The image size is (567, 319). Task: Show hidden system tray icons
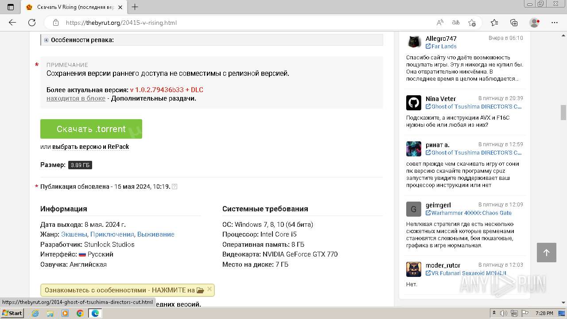pos(494,313)
